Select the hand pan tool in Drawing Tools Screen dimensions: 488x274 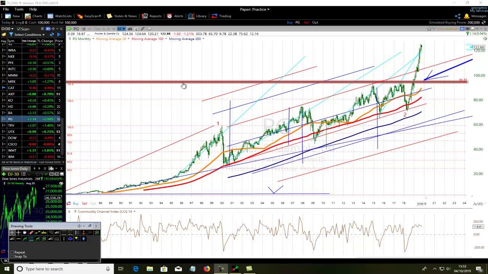pyautogui.click(x=25, y=233)
